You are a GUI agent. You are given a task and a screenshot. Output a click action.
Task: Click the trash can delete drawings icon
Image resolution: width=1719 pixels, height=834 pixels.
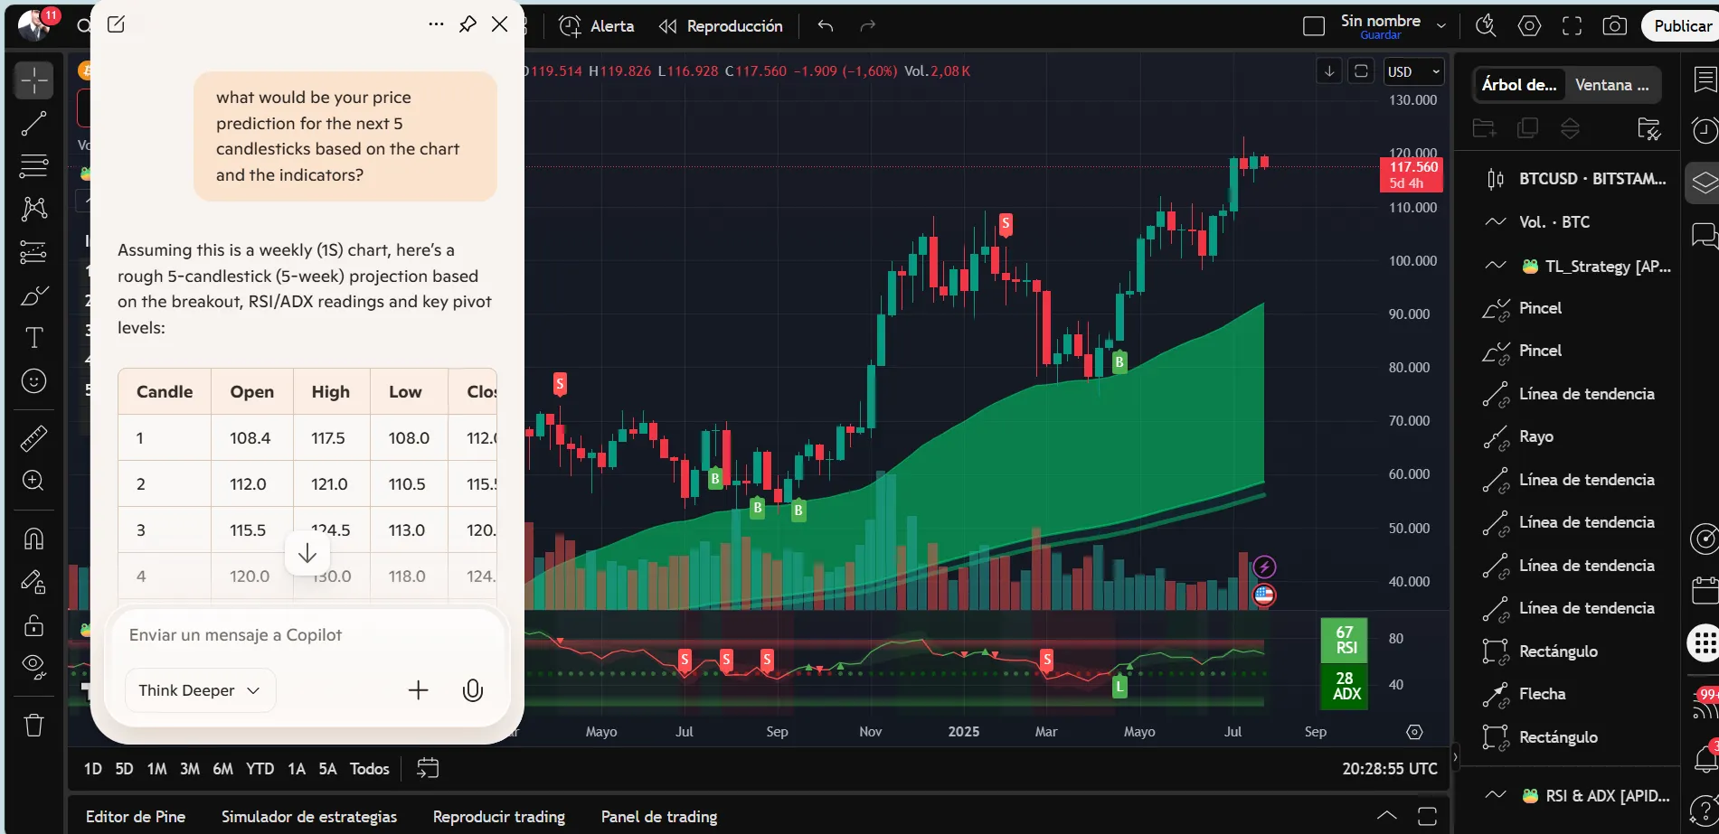[33, 725]
